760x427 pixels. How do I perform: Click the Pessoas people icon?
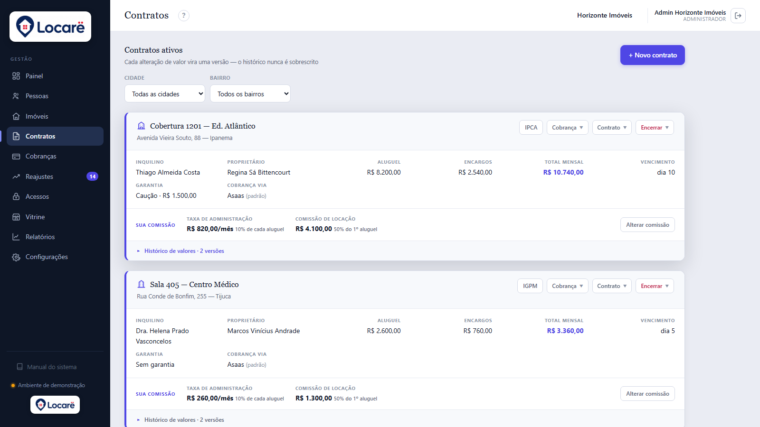coord(16,96)
